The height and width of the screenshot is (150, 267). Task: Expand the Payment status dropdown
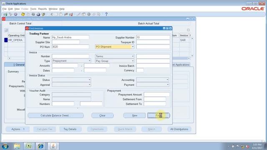[x=168, y=85]
